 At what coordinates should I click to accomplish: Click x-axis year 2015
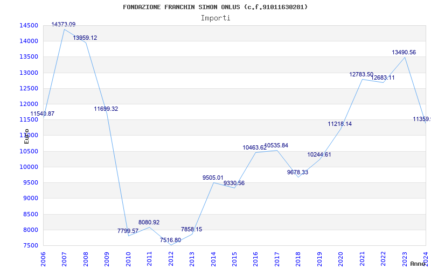click(x=234, y=259)
